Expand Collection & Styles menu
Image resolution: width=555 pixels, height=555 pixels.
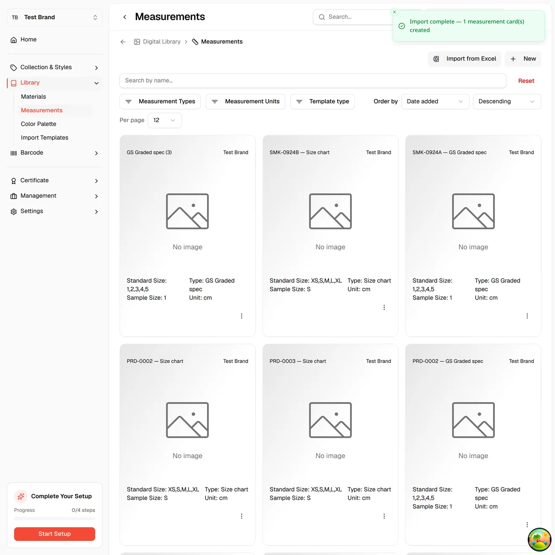(55, 67)
